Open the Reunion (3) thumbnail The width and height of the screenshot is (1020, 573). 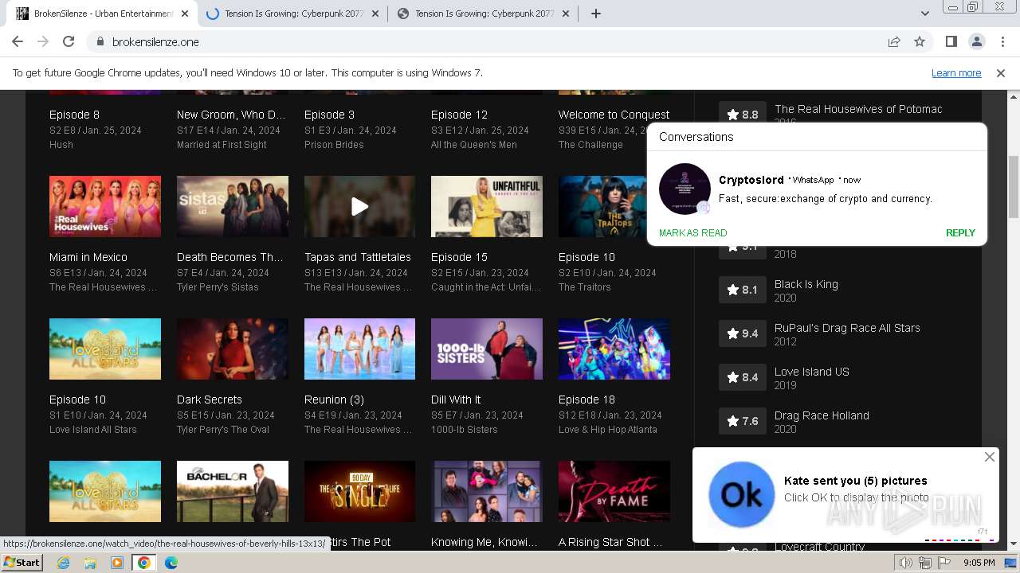tap(359, 349)
